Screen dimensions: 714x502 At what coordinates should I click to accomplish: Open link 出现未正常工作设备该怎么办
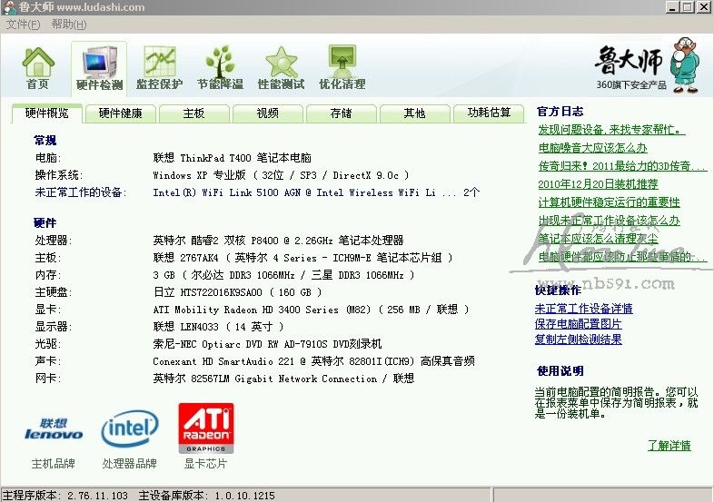[609, 221]
